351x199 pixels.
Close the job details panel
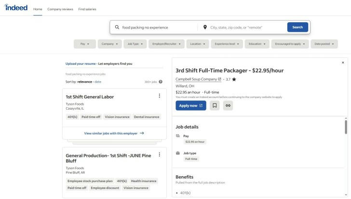[x=343, y=63]
